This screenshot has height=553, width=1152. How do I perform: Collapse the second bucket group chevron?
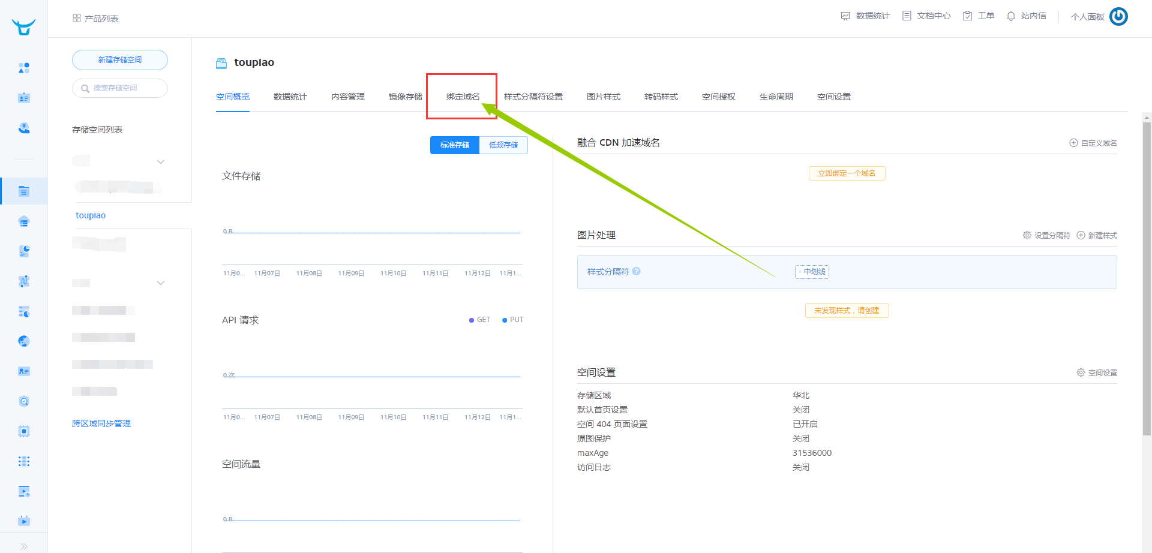161,283
